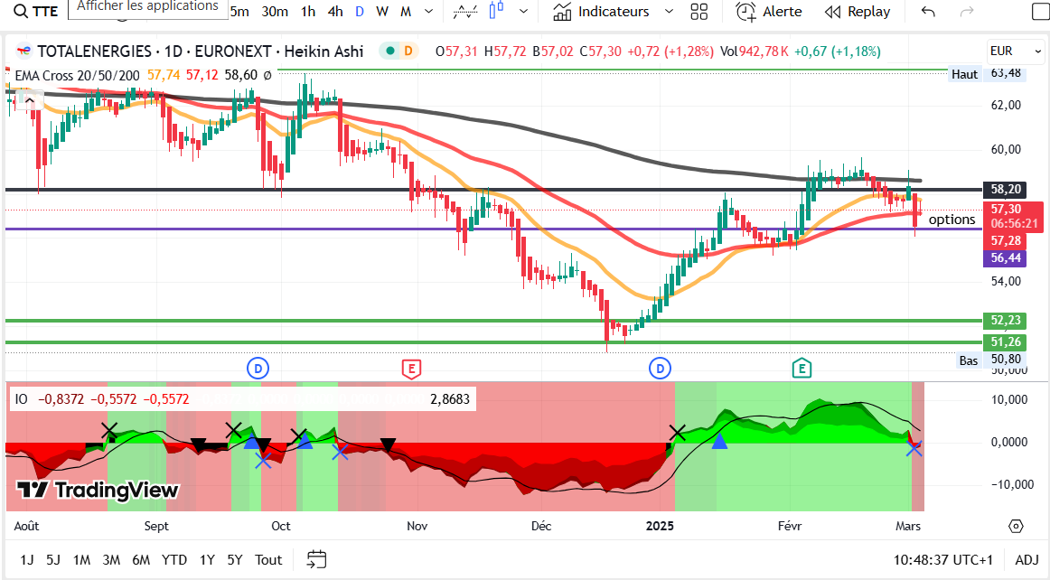Set range to 1Y
Screen dimensions: 1050x580
pos(207,560)
